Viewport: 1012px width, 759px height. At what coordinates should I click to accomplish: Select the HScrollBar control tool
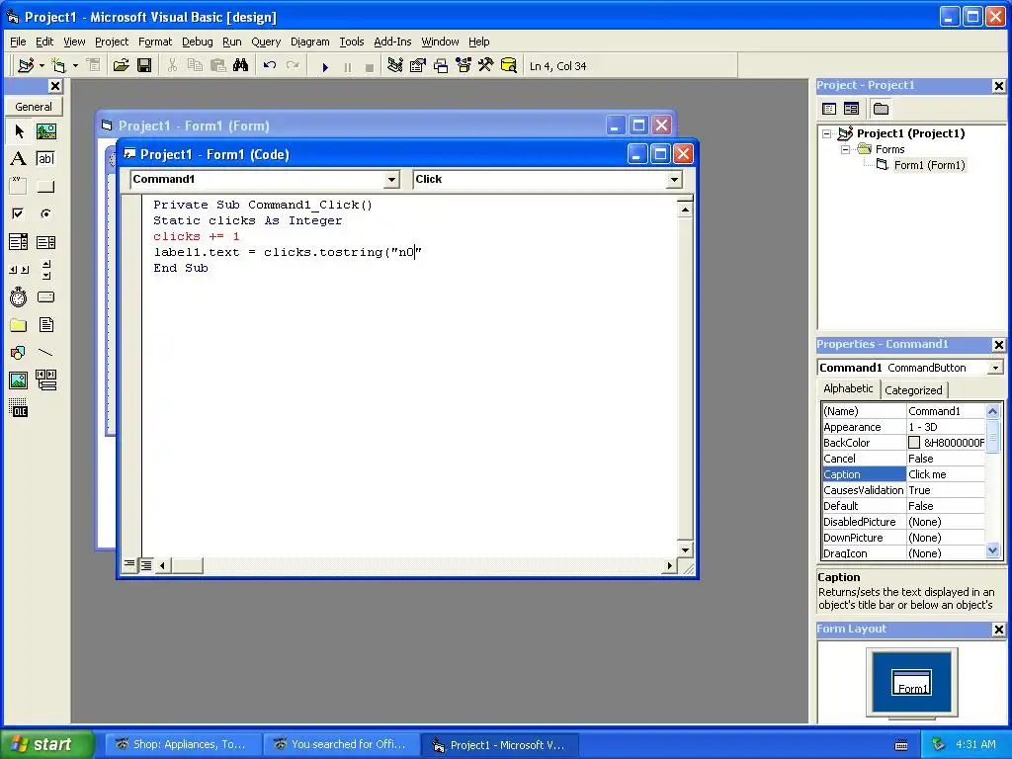point(19,269)
